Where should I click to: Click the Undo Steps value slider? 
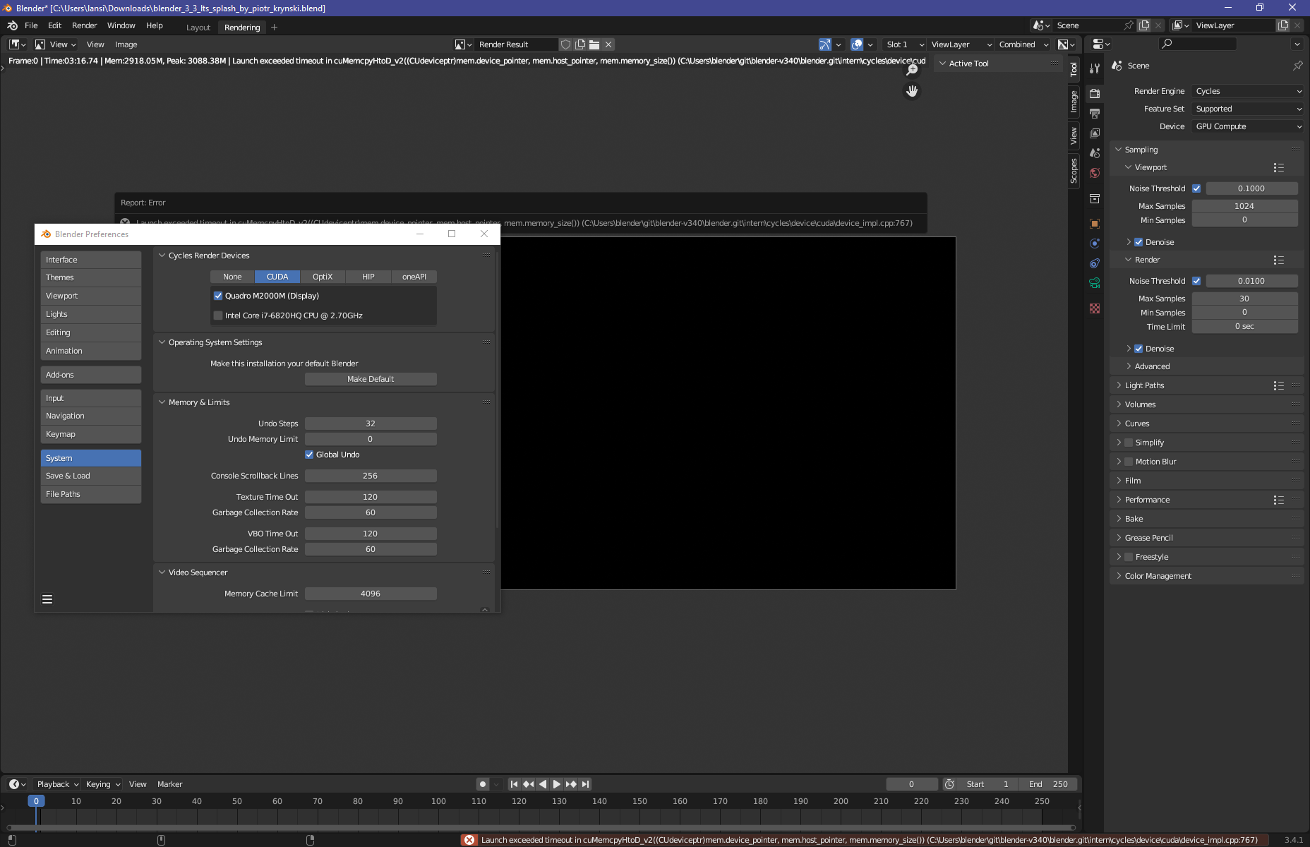371,423
